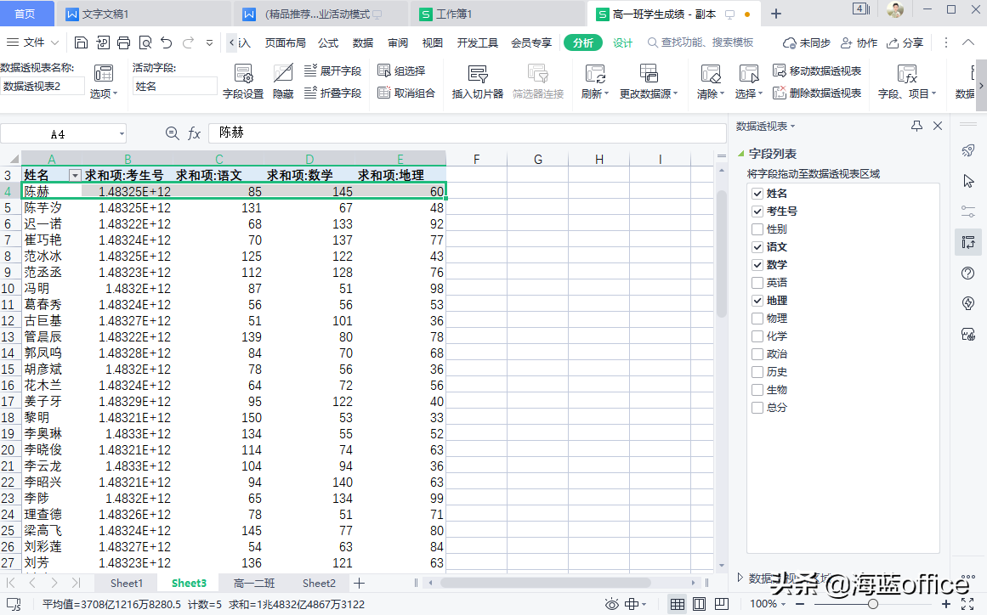The height and width of the screenshot is (615, 987).
Task: Click the Print Preview icon
Action: (145, 42)
